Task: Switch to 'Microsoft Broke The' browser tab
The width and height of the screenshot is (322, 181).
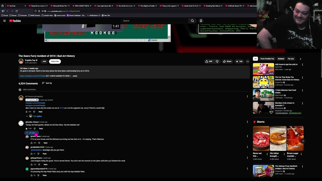Action: click(x=60, y=6)
